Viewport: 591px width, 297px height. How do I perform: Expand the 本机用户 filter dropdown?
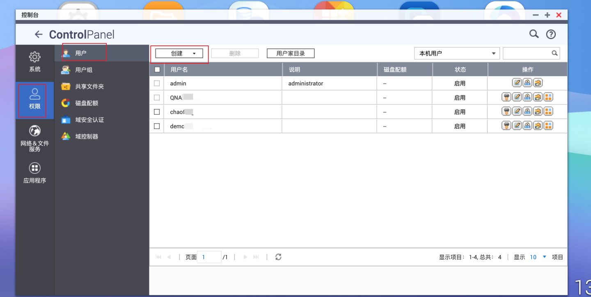click(457, 53)
